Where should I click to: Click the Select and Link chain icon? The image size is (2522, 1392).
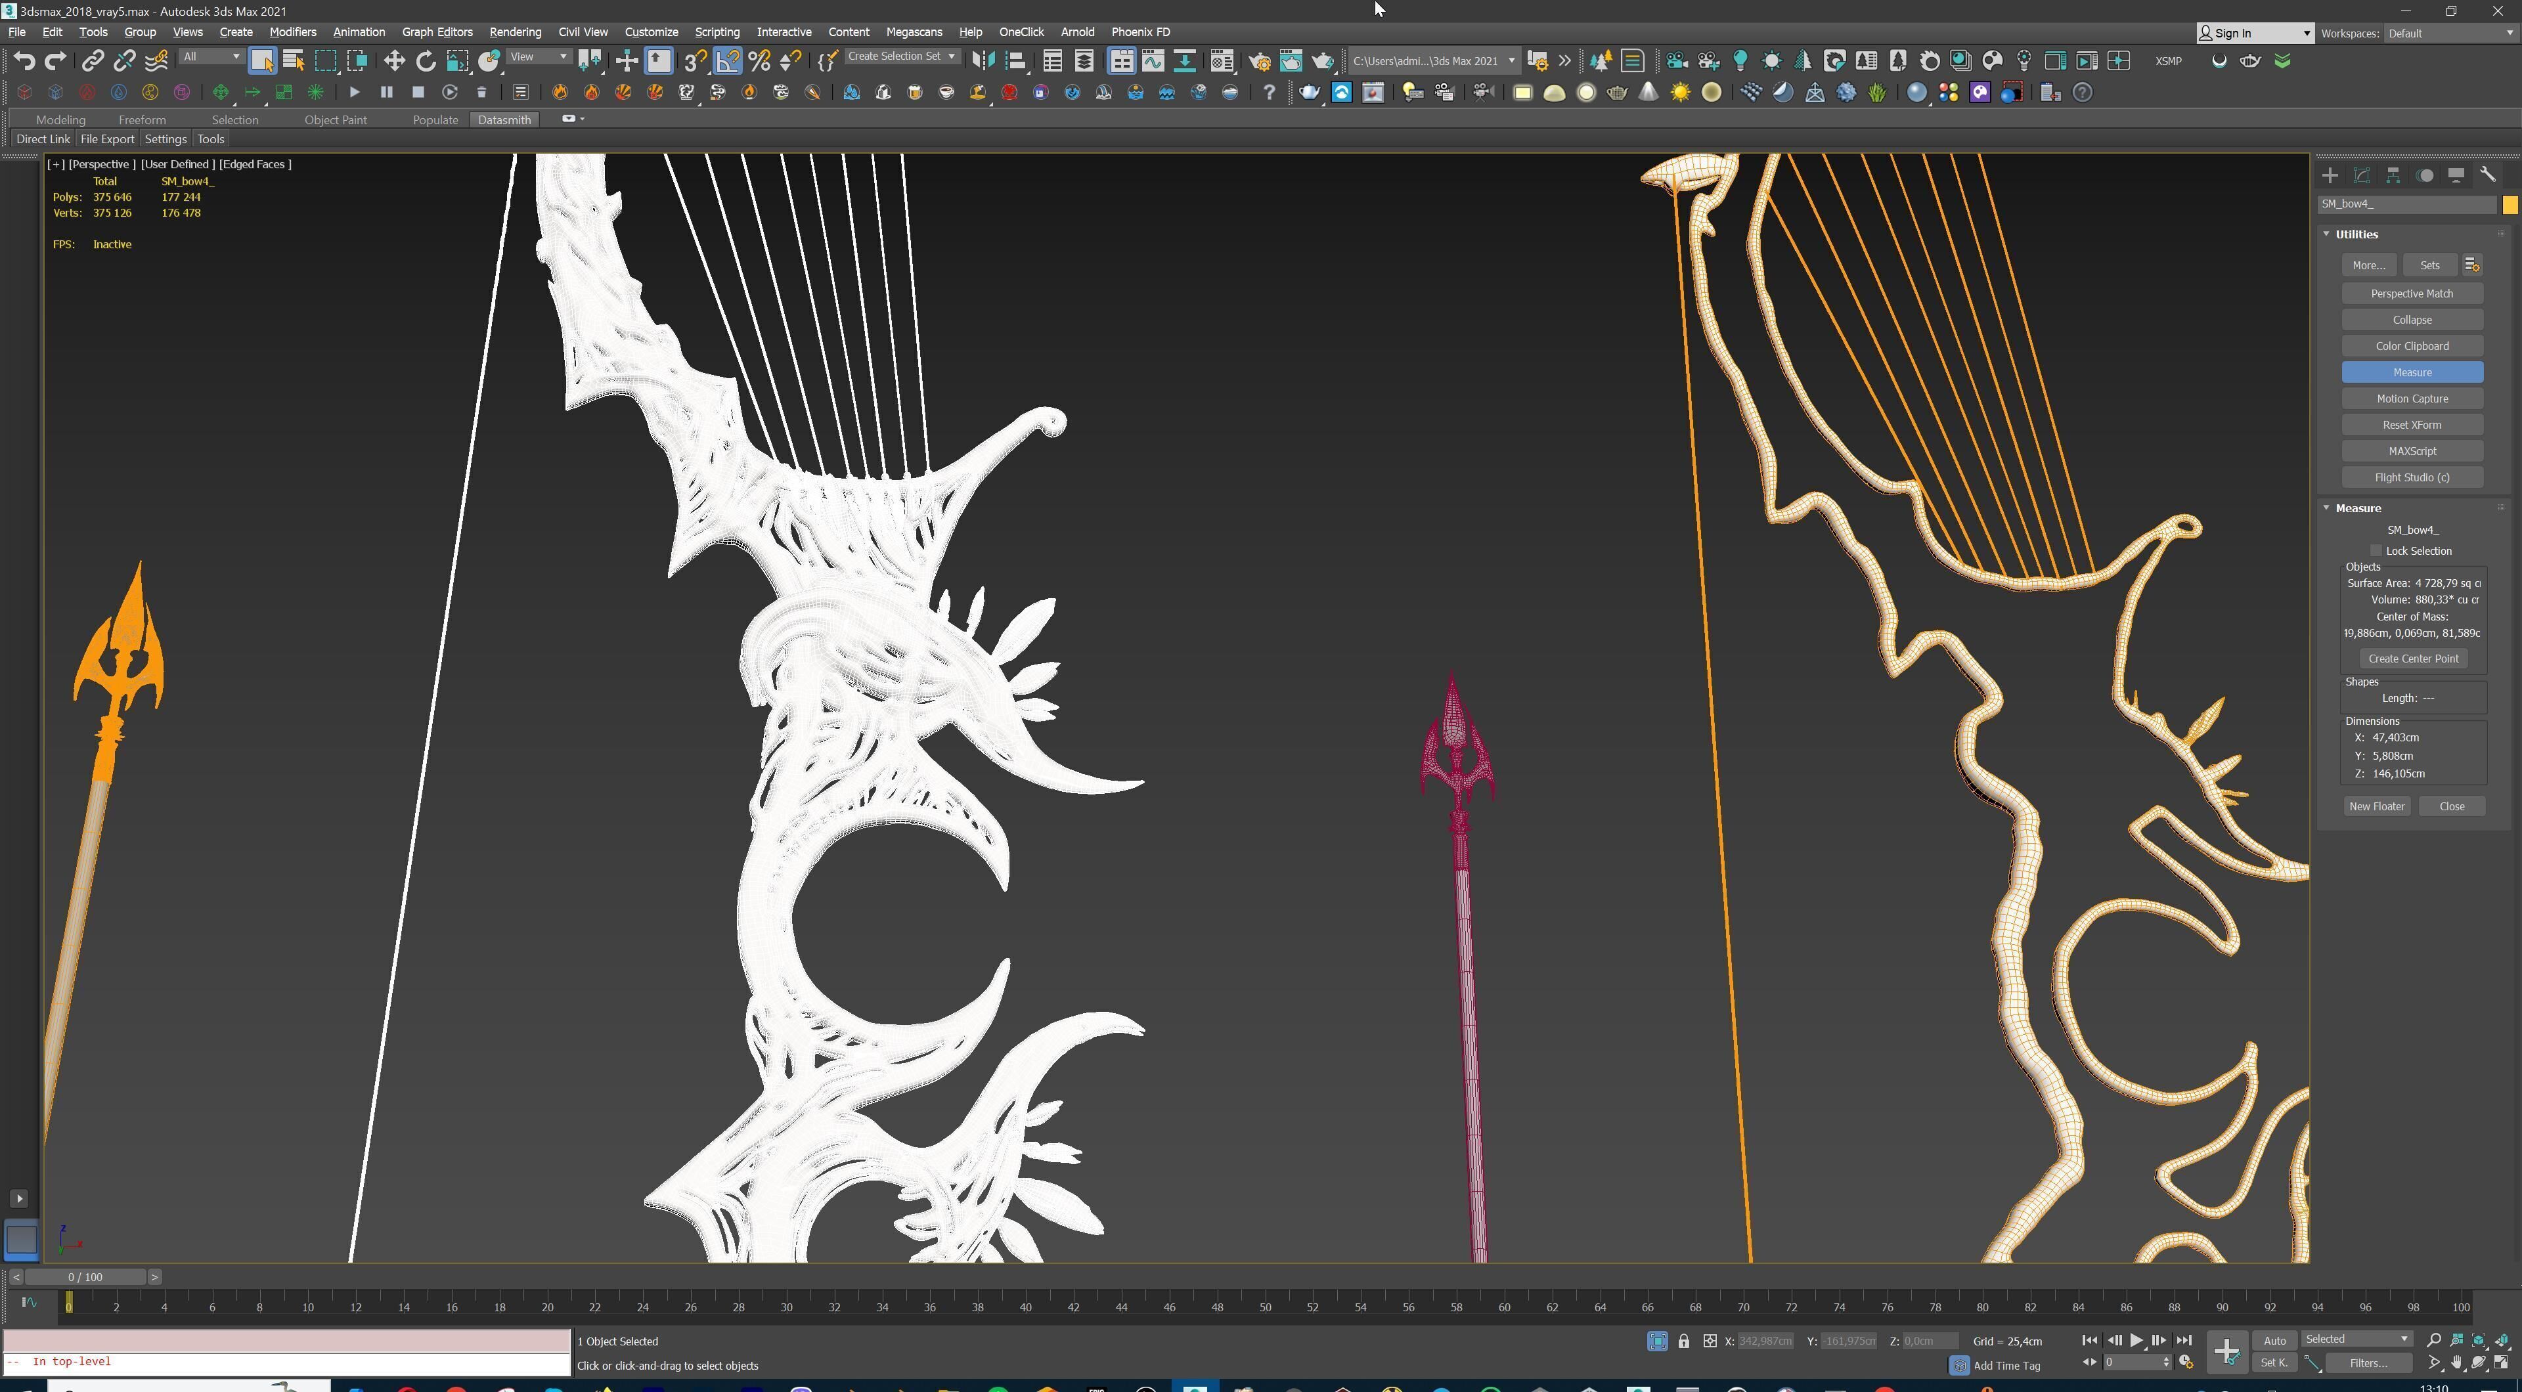click(92, 60)
